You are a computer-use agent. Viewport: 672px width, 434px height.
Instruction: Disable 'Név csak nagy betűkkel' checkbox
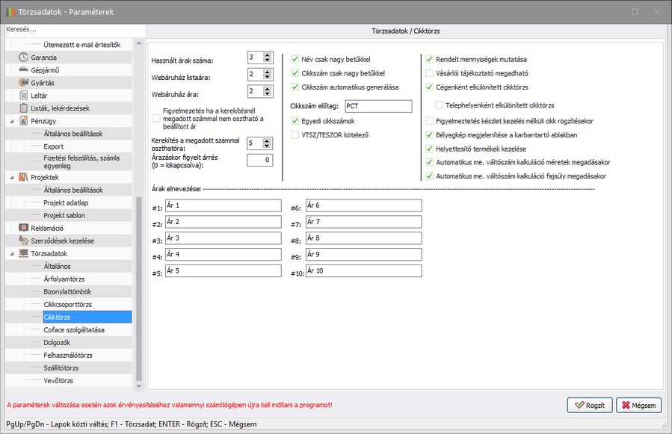tap(295, 59)
